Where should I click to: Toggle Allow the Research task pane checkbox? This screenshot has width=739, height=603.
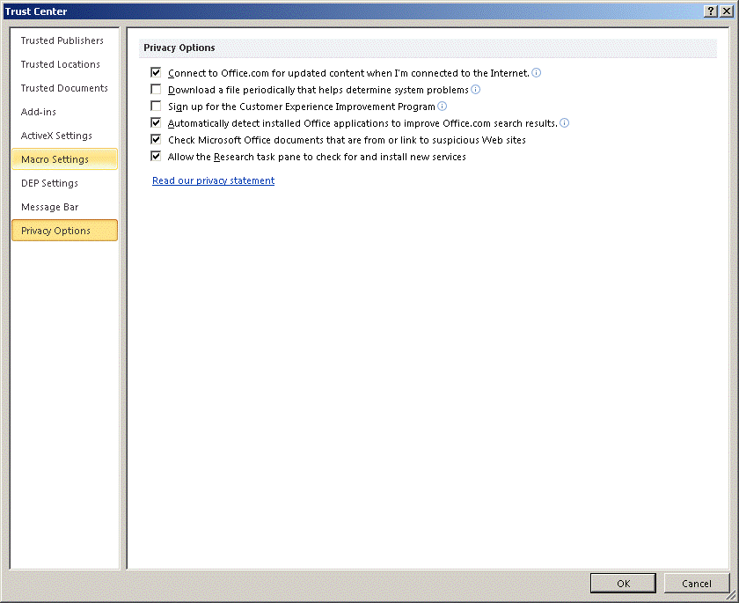point(157,157)
